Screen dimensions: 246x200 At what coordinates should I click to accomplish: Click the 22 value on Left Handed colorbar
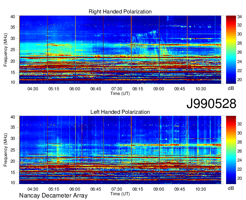click(x=239, y=169)
